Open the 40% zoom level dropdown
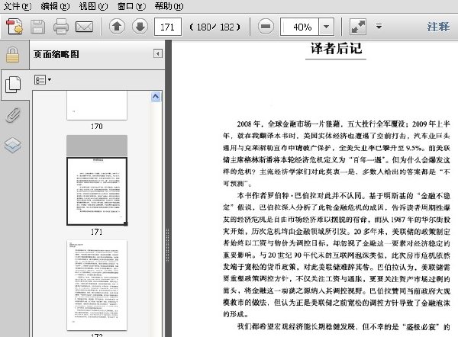This screenshot has height=337, width=458. [327, 27]
